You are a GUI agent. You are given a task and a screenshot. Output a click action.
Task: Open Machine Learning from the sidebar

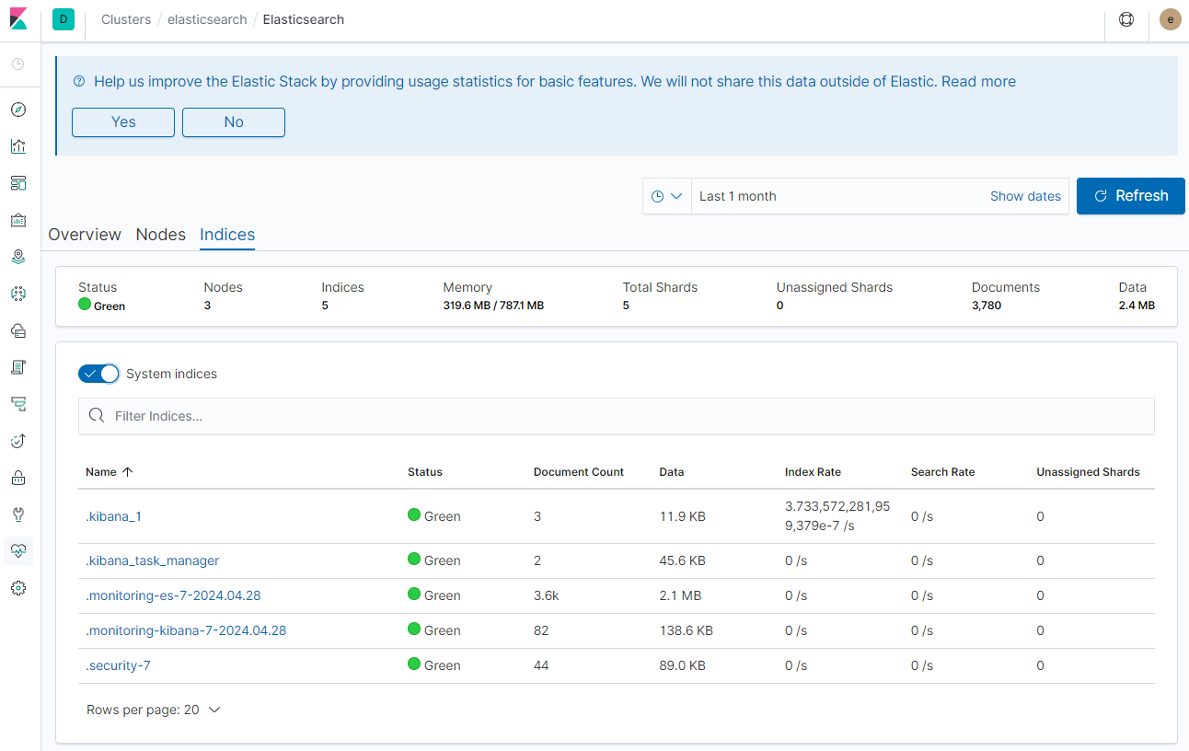pyautogui.click(x=18, y=294)
